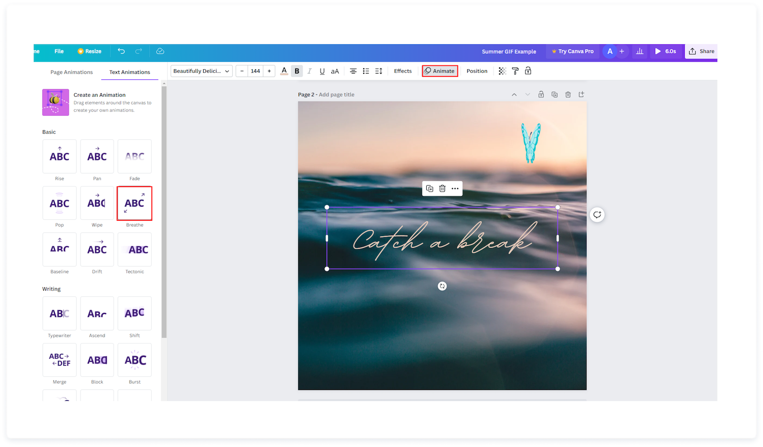This screenshot has width=763, height=447.
Task: Open the Animate panel from the toolbar
Action: point(439,71)
